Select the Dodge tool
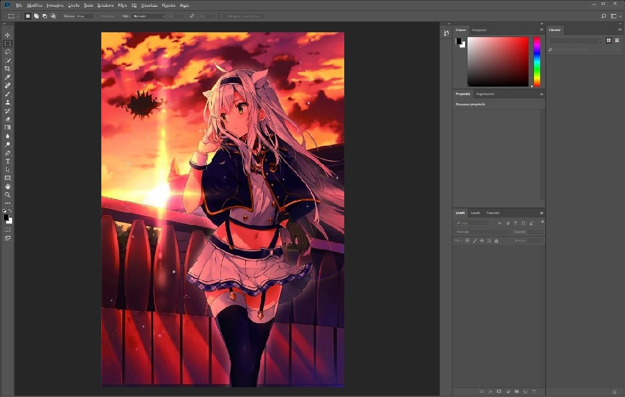This screenshot has width=625, height=397. 7,145
